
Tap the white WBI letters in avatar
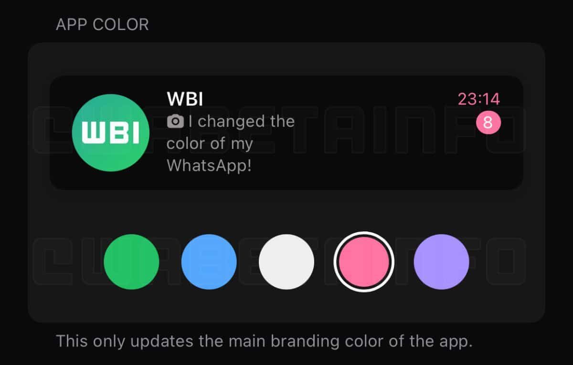pos(110,133)
